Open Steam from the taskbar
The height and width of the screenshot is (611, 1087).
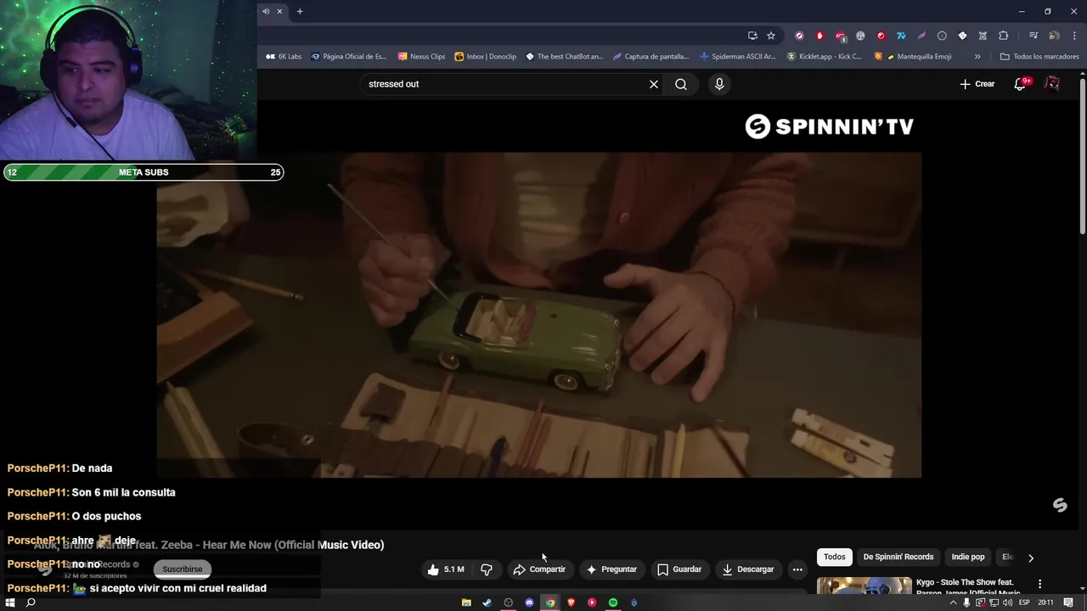487,603
